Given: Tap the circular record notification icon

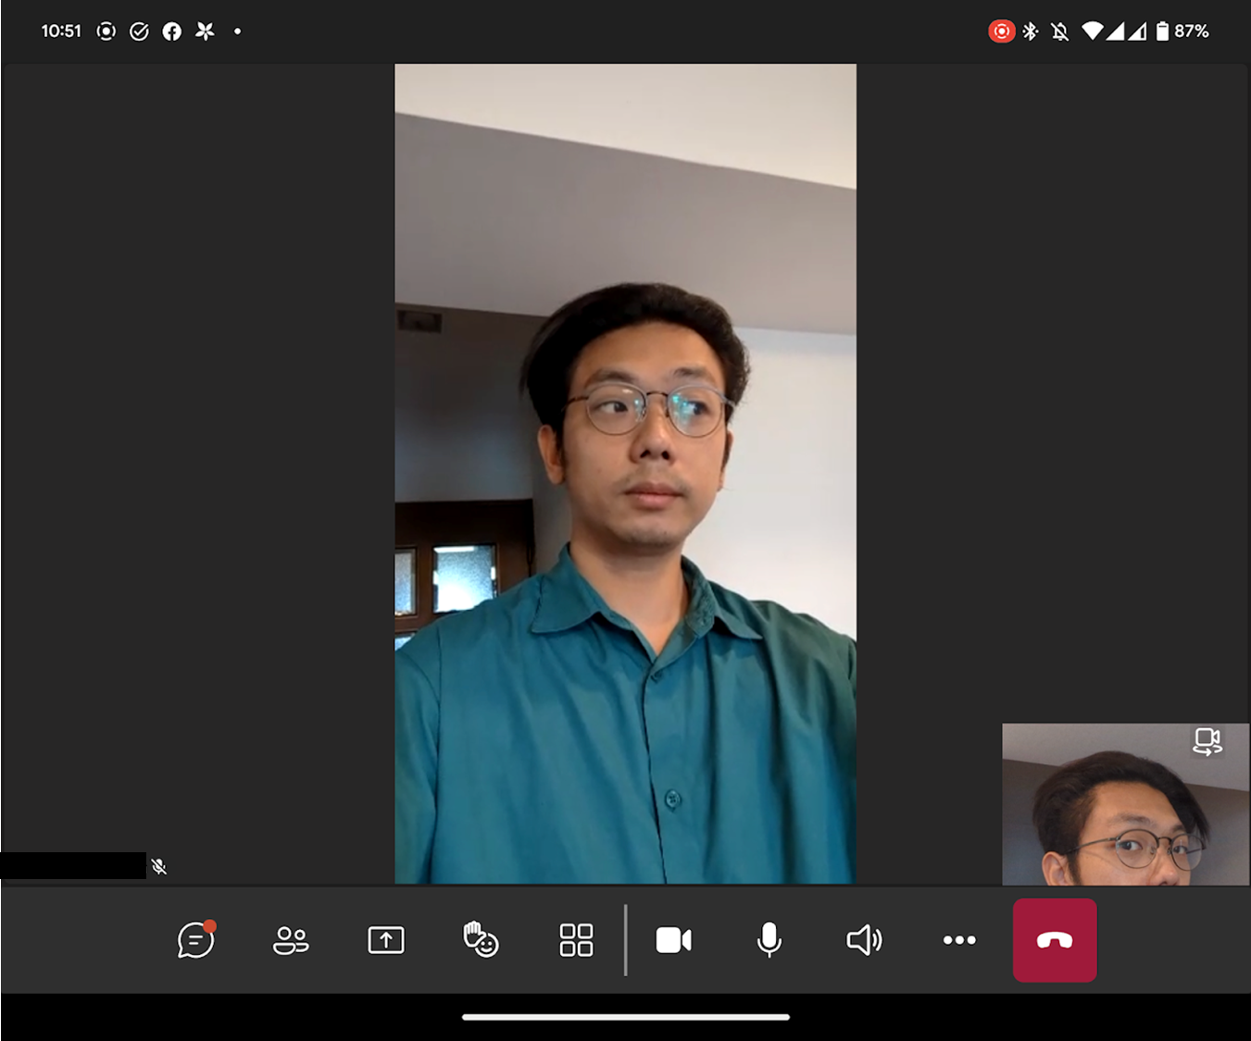Looking at the screenshot, I should 106,31.
